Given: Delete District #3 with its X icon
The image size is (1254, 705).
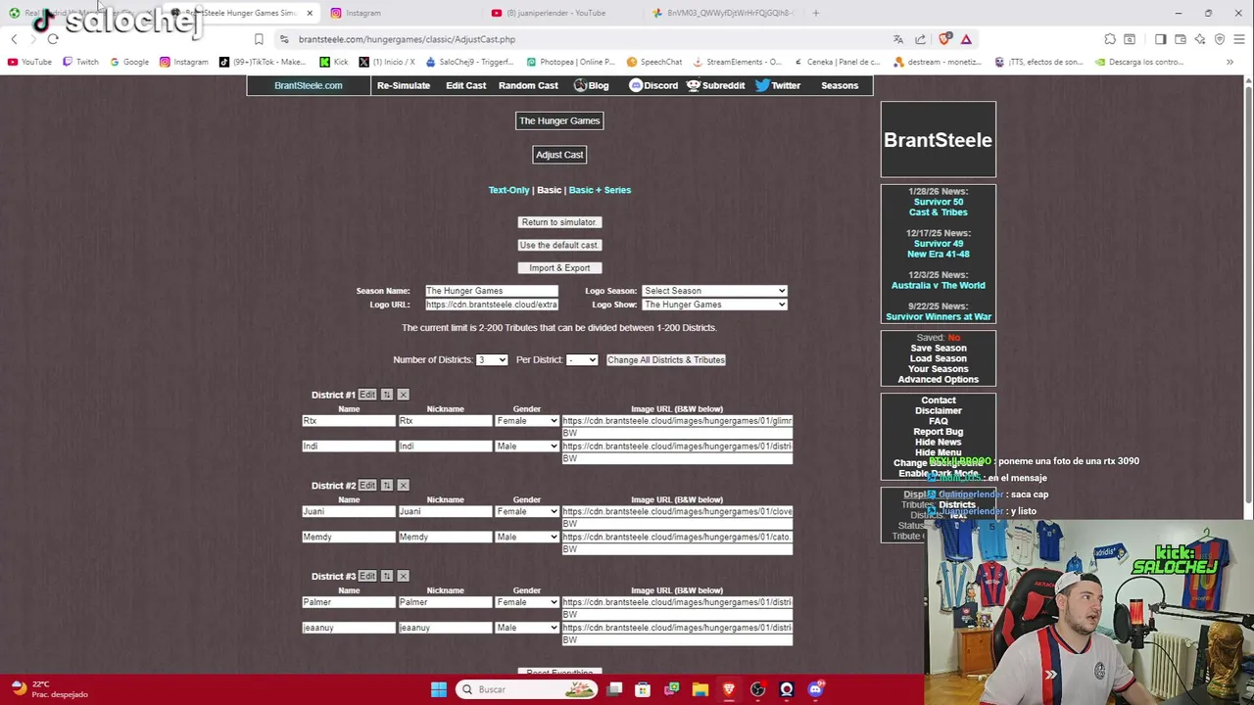Looking at the screenshot, I should (x=403, y=576).
